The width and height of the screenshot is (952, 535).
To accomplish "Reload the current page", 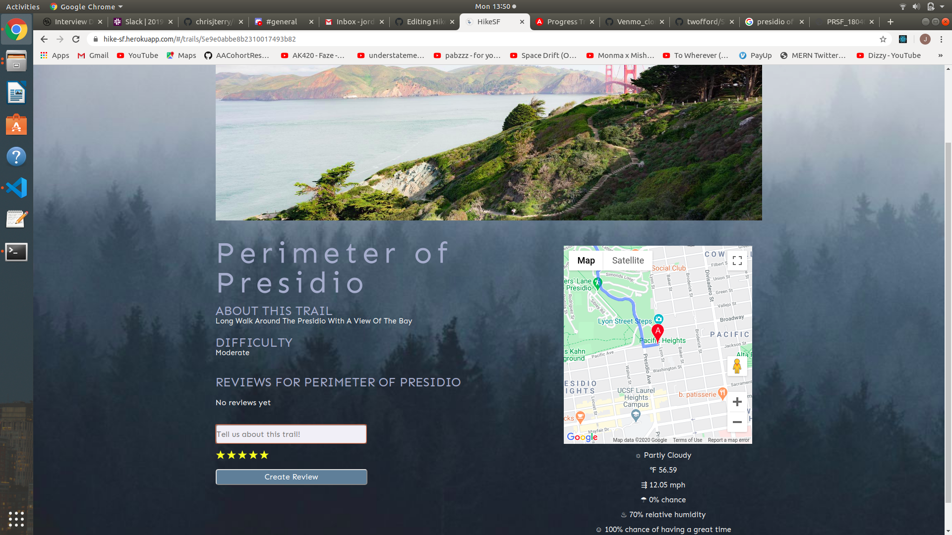I will pyautogui.click(x=76, y=39).
